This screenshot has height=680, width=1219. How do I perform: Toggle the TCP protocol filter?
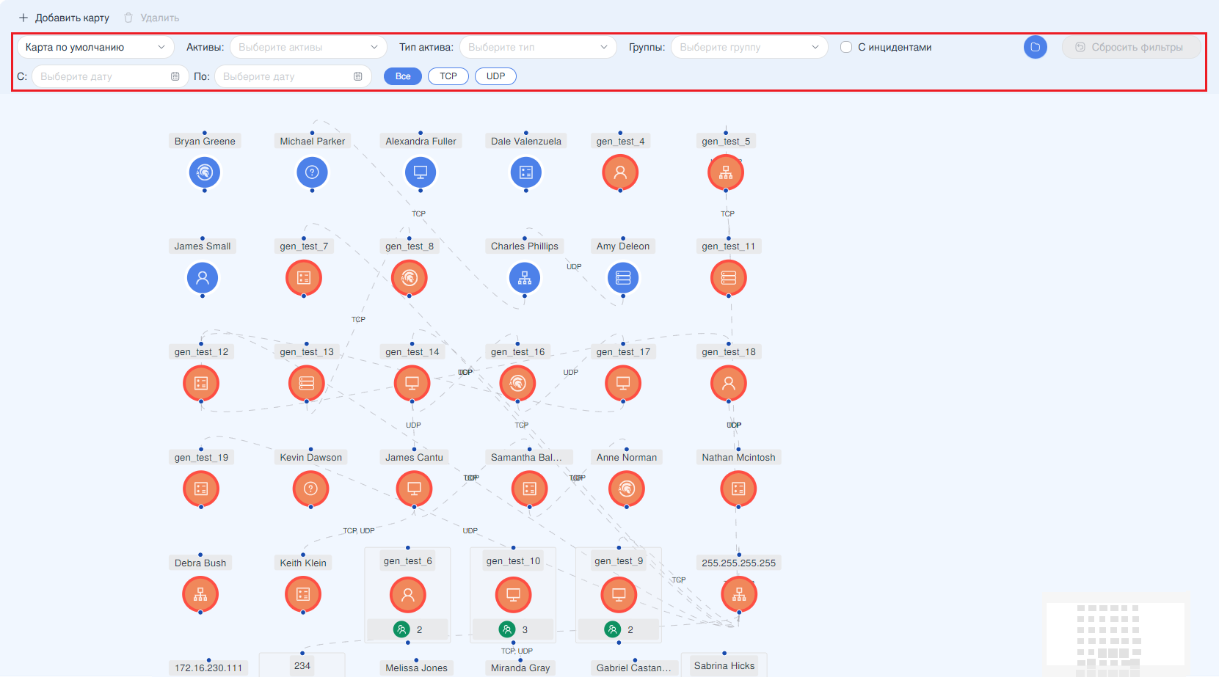448,76
